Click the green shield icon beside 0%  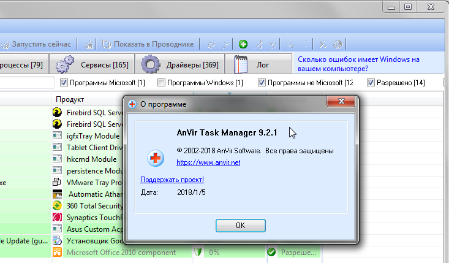(198, 252)
